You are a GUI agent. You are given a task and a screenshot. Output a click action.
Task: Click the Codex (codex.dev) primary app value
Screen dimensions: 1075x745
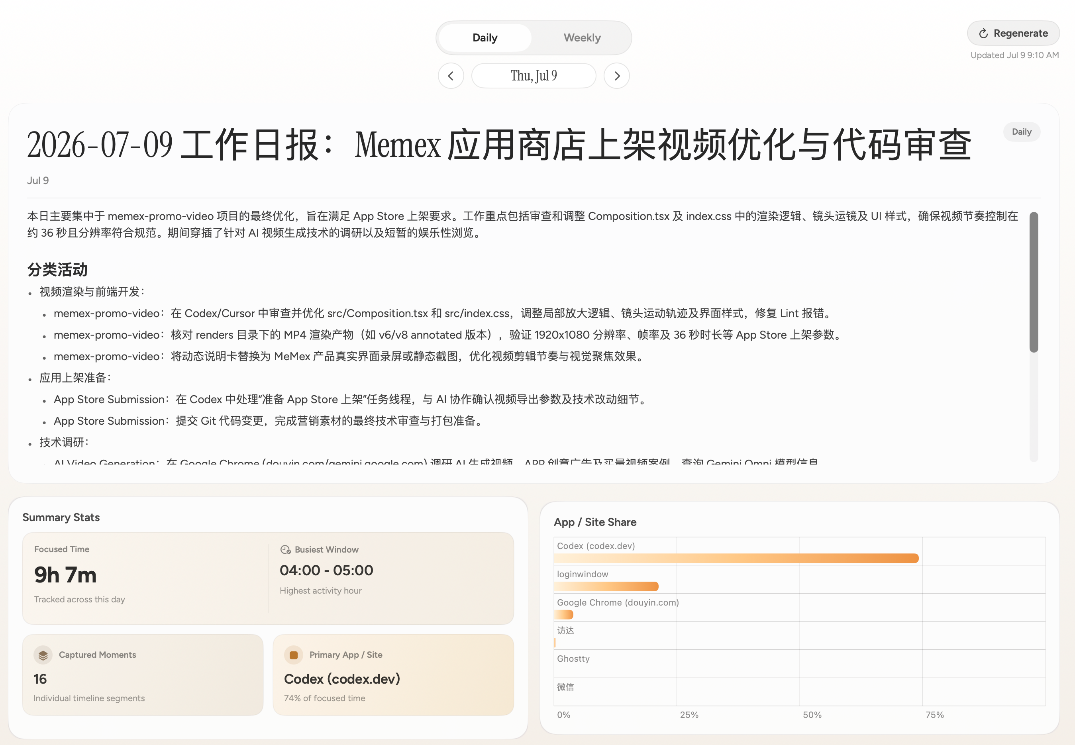point(342,679)
